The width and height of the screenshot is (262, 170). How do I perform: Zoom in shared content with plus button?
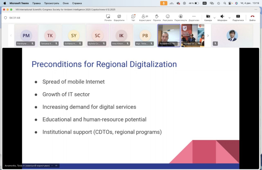coord(56,165)
